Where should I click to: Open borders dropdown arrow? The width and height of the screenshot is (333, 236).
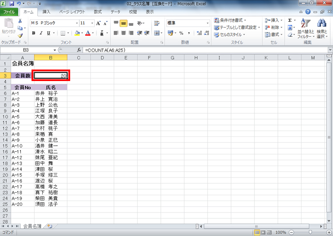click(68, 33)
